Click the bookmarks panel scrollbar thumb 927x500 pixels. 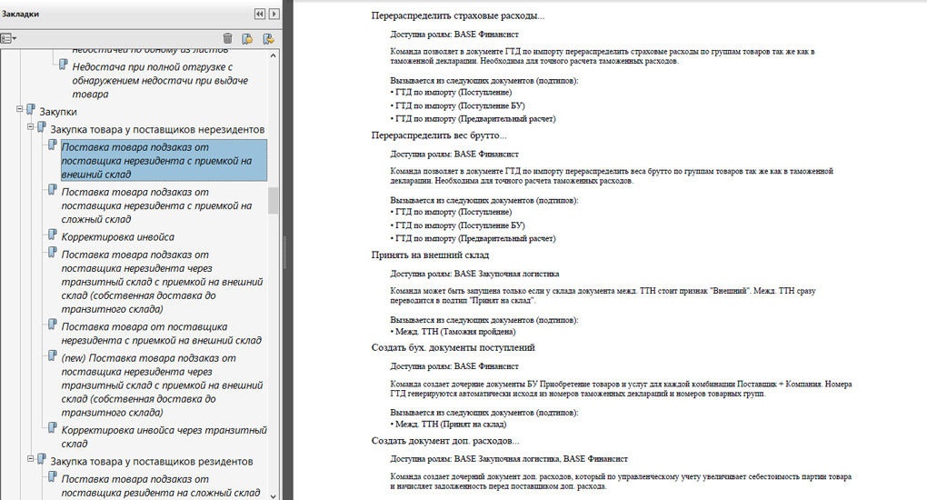point(274,201)
